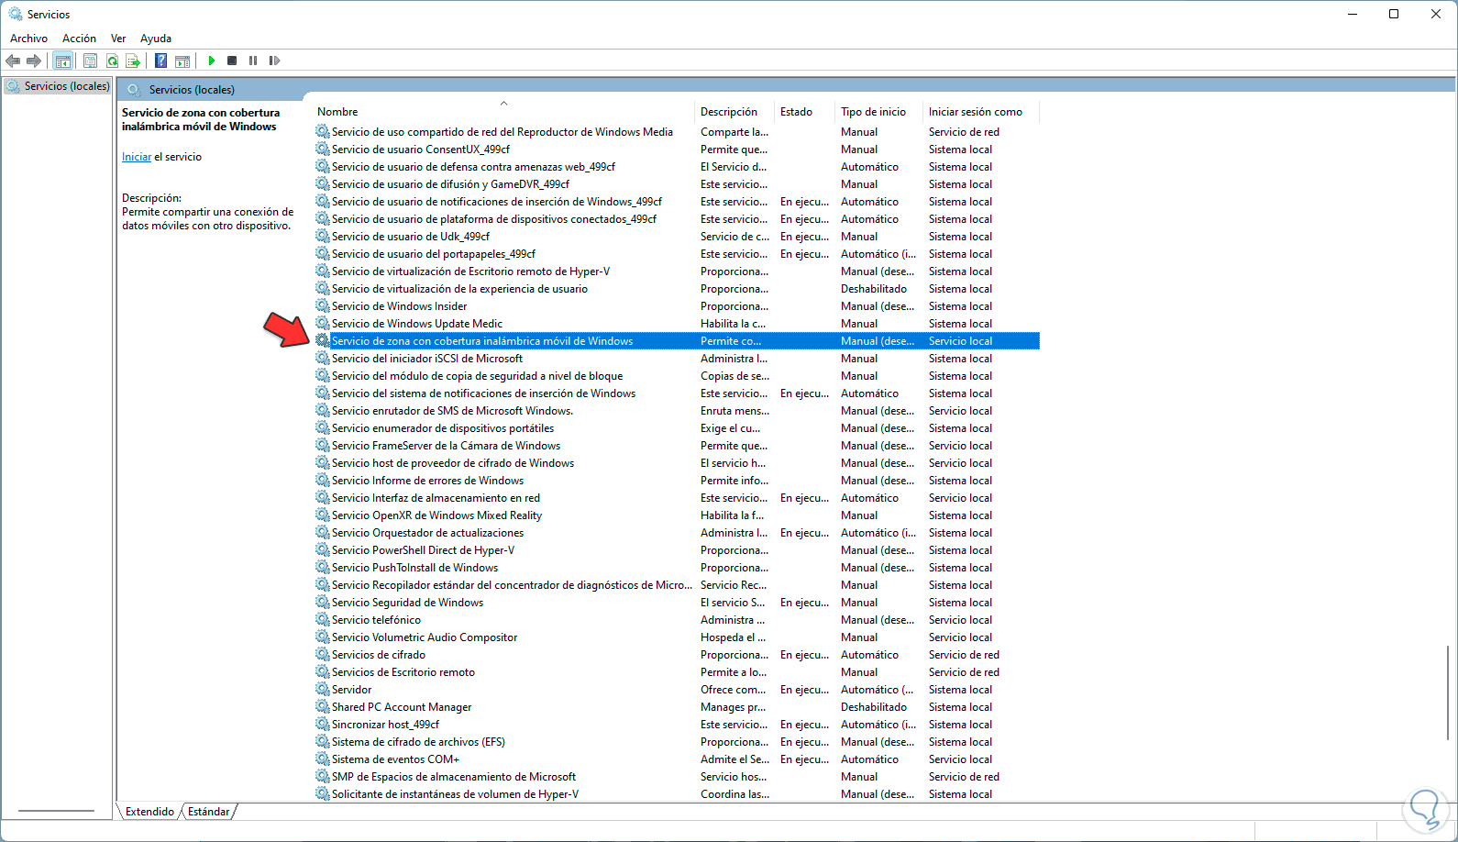Image resolution: width=1458 pixels, height=842 pixels.
Task: Click the Forward arrow in the toolbar
Action: click(x=34, y=61)
